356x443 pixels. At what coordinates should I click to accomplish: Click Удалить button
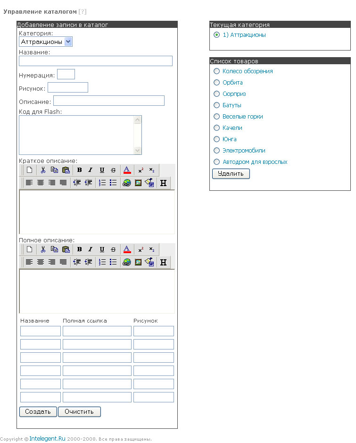tap(231, 174)
